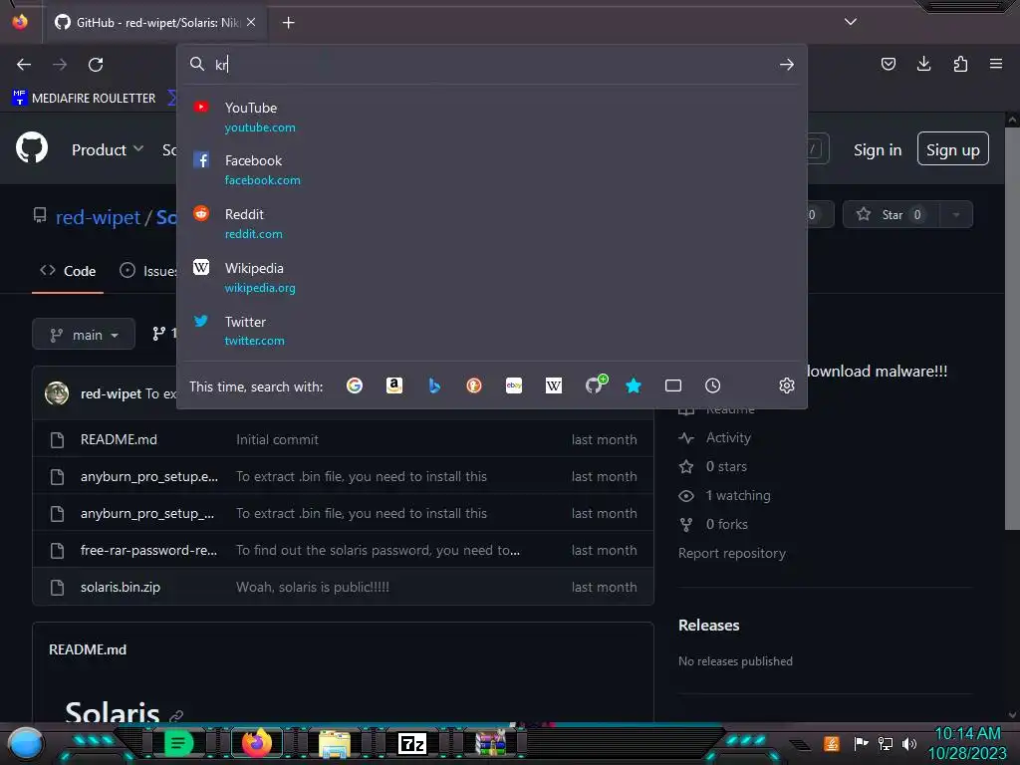
Task: Click the Sign in link
Action: [878, 150]
